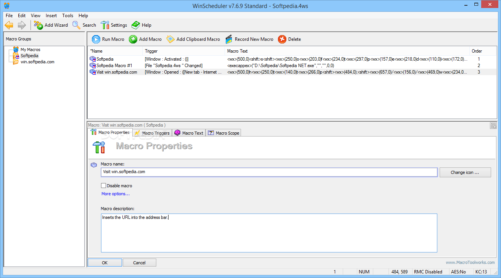Toggle the Disable macro checkbox
Viewport: 501px width, 278px height.
pyautogui.click(x=103, y=186)
